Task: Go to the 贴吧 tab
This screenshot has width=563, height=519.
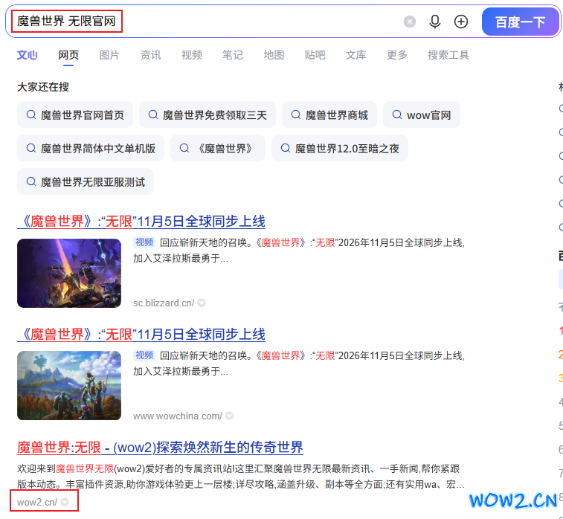Action: (x=315, y=55)
